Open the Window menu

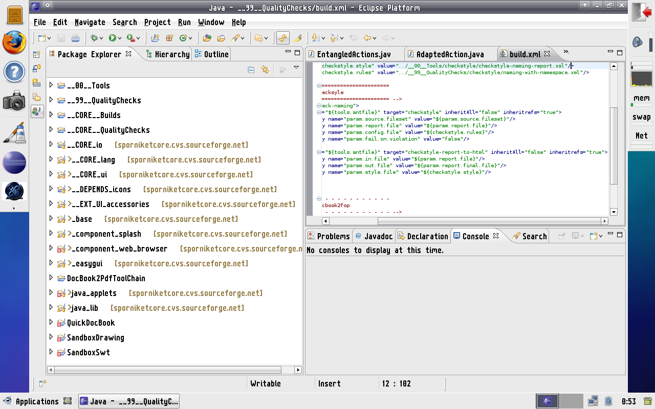click(x=211, y=22)
